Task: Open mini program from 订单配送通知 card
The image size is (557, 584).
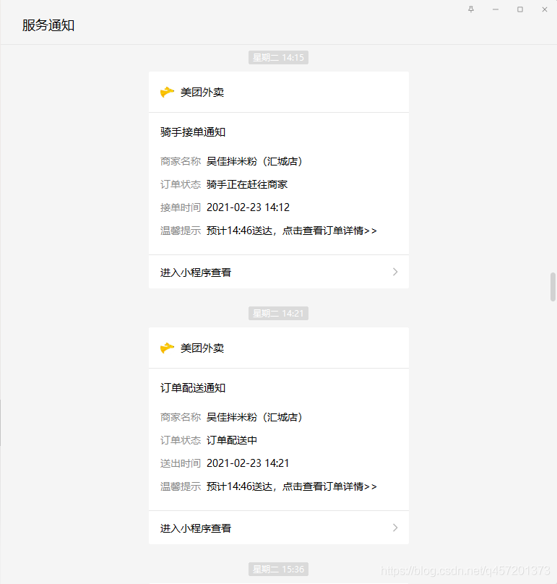Action: point(279,528)
